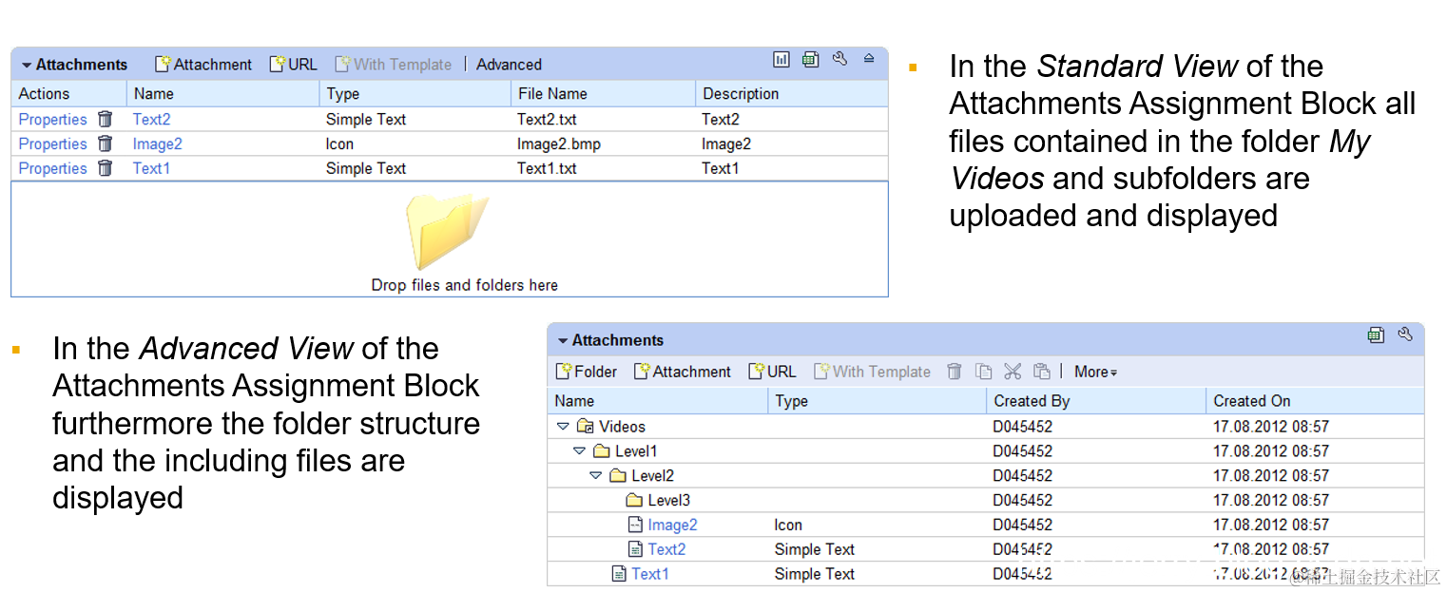Click the Attachment button next to the Folder button
The width and height of the screenshot is (1447, 593).
[683, 372]
